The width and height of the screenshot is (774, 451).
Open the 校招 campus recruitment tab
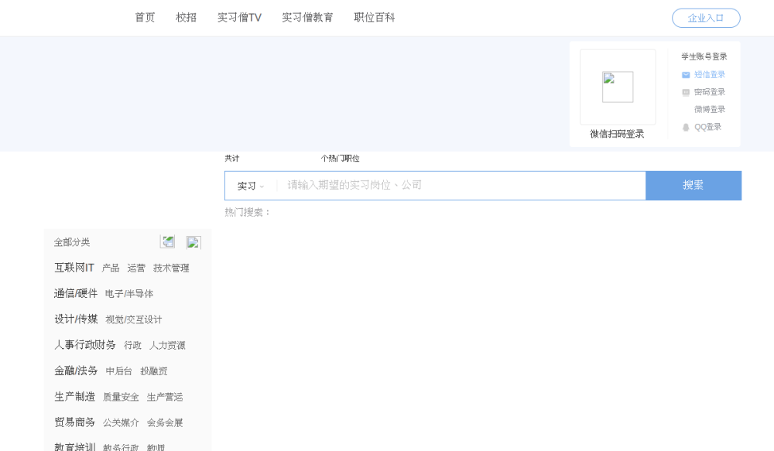pos(186,18)
